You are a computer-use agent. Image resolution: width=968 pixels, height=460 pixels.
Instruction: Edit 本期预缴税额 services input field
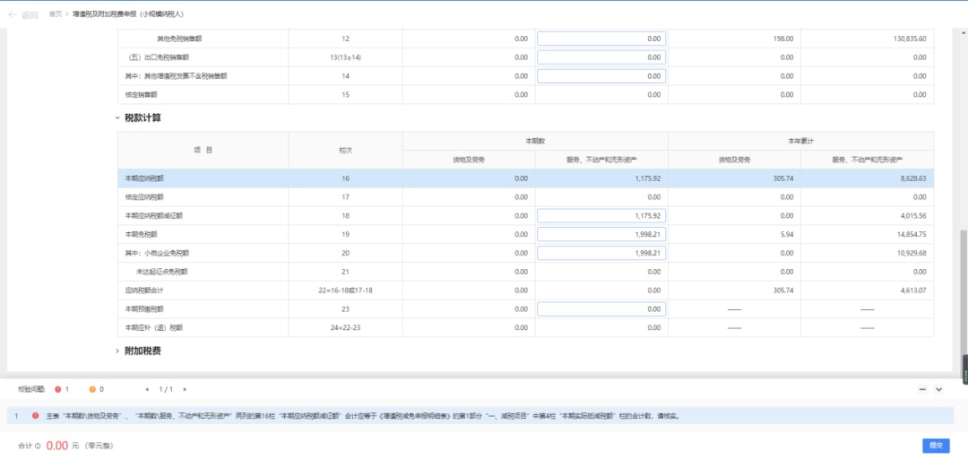point(601,308)
